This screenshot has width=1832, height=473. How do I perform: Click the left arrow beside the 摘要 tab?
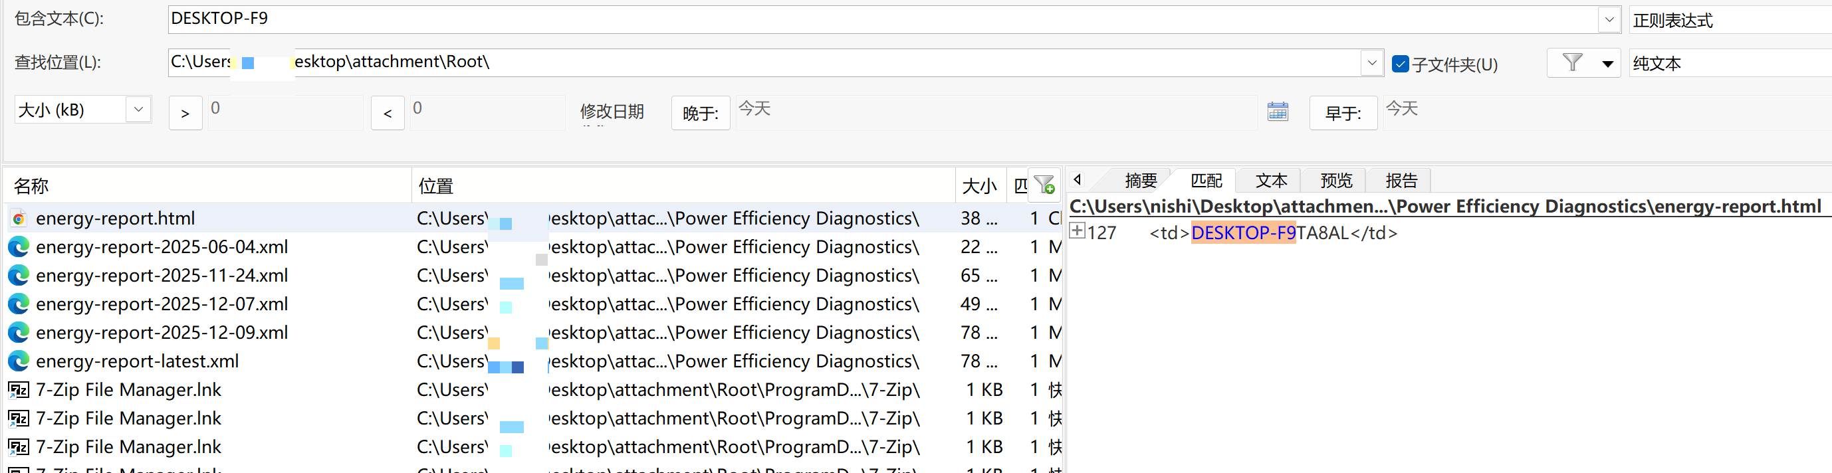[1078, 180]
